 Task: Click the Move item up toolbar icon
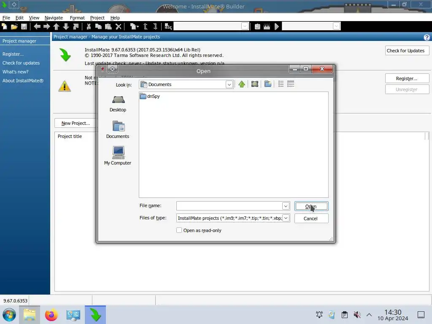tap(146, 27)
